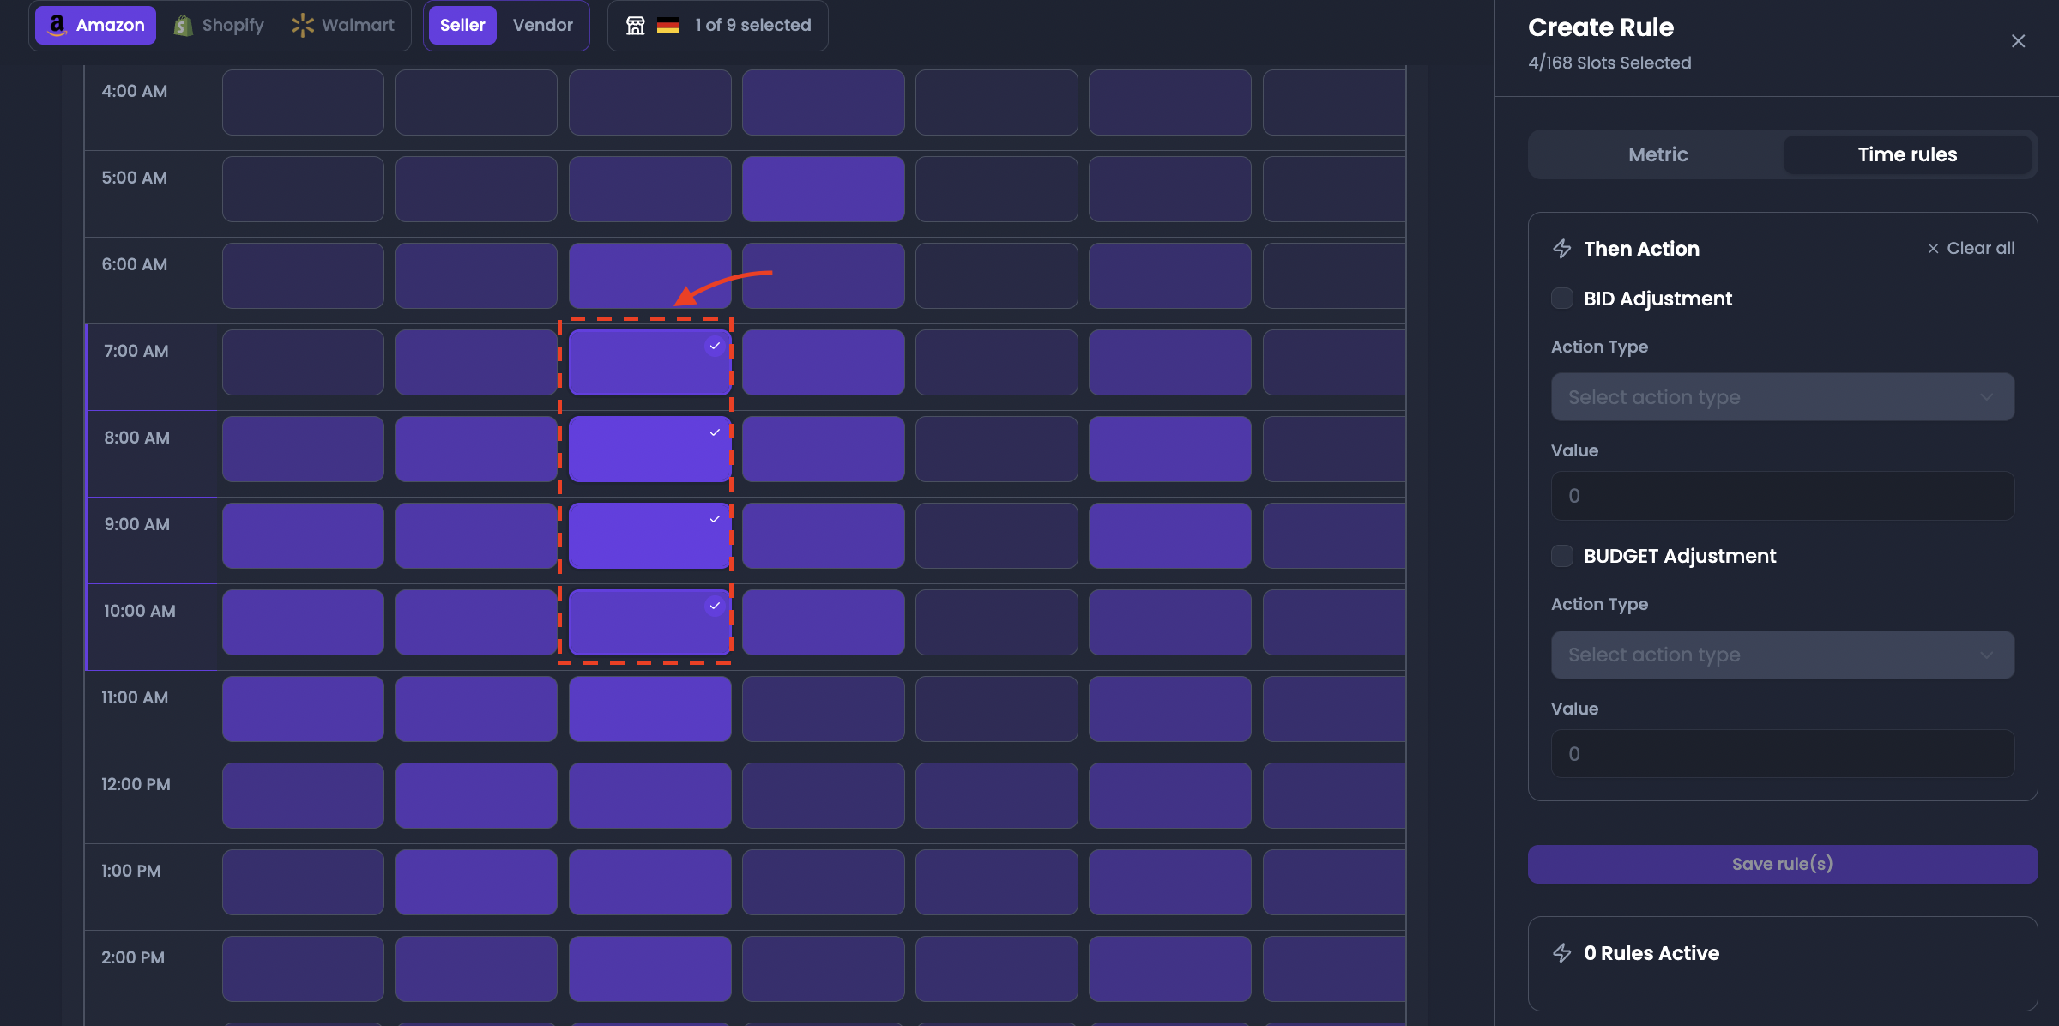This screenshot has height=1026, width=2059.
Task: Click the store icon in selector
Action: [635, 26]
